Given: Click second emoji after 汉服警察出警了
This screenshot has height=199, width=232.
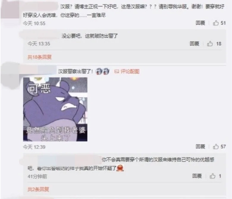Looking at the screenshot, I should [x=106, y=71].
